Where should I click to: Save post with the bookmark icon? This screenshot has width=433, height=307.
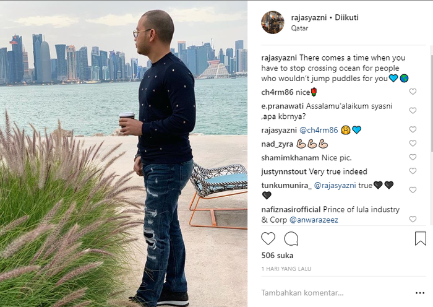pos(420,238)
